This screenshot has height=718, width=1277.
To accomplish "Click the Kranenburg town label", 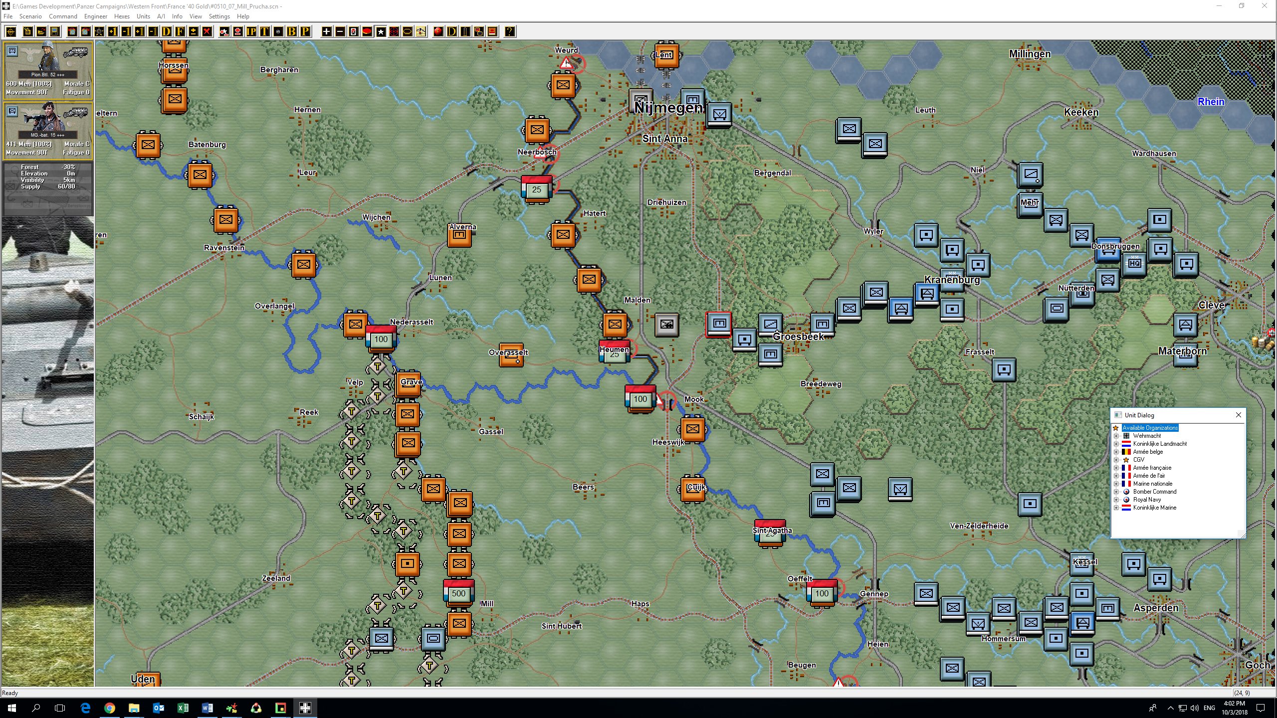I will tap(952, 280).
